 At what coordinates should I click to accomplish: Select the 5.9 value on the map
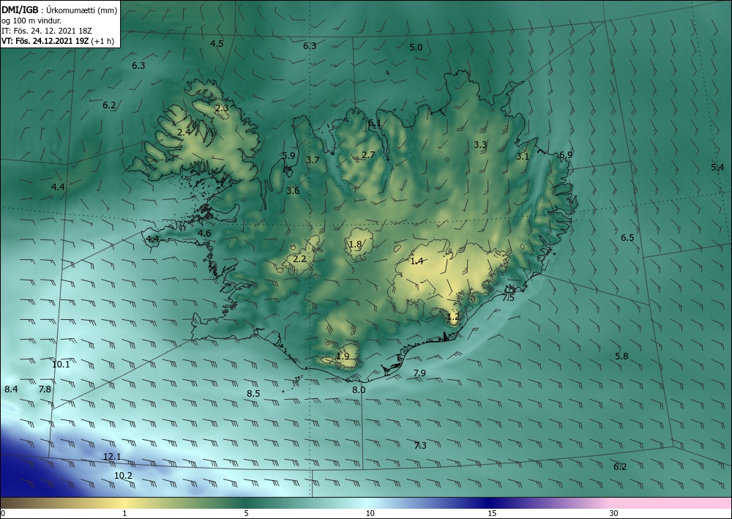tap(288, 155)
